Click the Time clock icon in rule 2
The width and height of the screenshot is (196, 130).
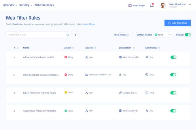[147, 75]
